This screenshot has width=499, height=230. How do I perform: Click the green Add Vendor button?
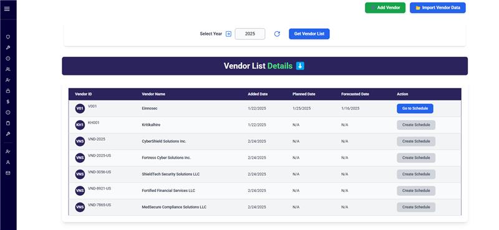(385, 7)
